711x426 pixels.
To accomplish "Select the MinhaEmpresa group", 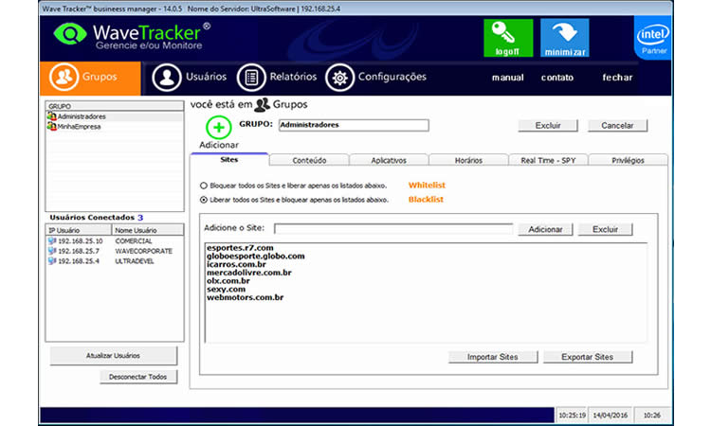I will tap(79, 126).
